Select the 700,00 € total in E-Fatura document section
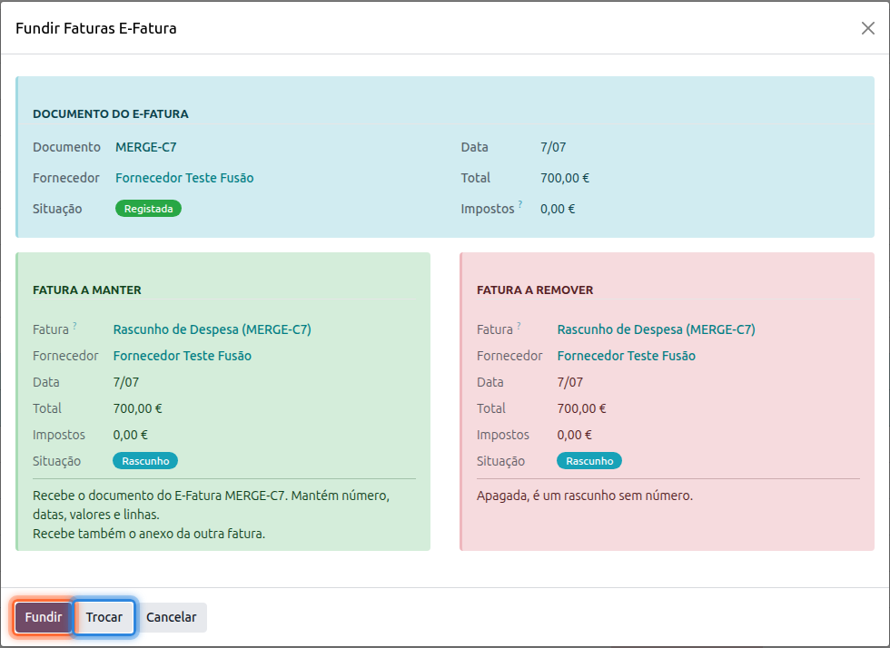Viewport: 890px width, 648px height. [565, 178]
